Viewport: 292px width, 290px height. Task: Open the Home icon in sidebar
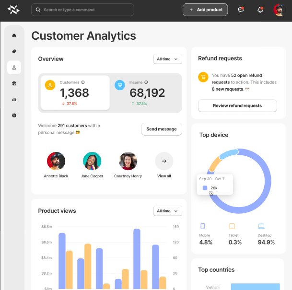tap(14, 35)
